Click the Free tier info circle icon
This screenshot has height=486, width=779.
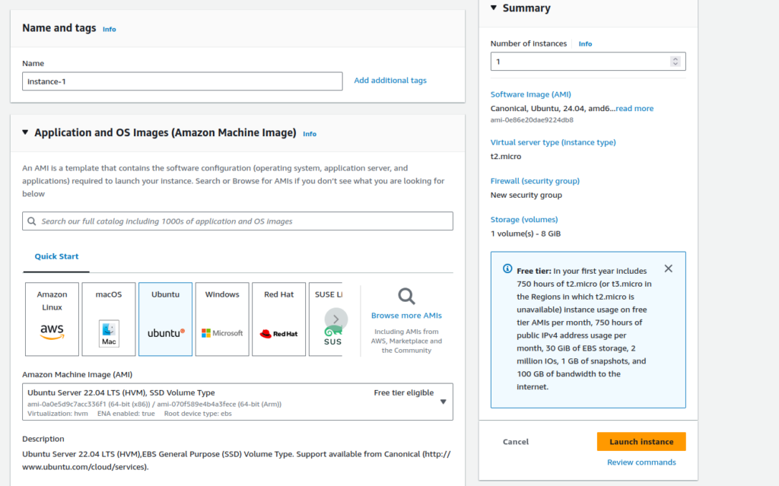[x=507, y=269]
